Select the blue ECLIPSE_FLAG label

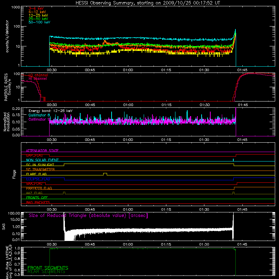tap(38, 179)
